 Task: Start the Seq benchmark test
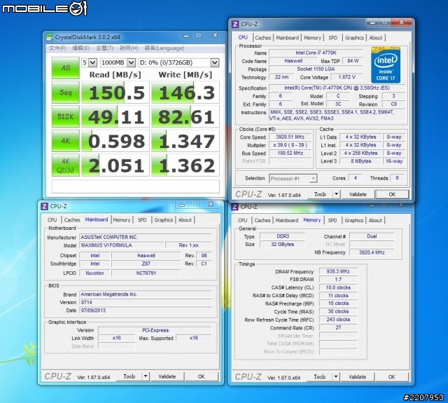tap(65, 92)
